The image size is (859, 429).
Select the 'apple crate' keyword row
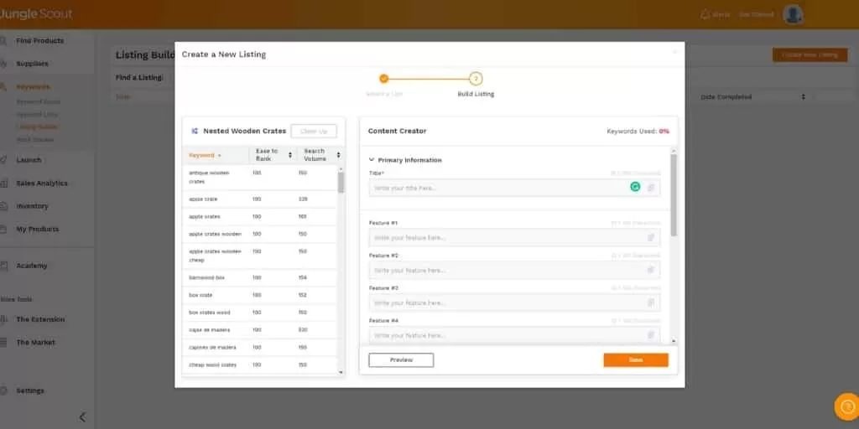[x=260, y=199]
